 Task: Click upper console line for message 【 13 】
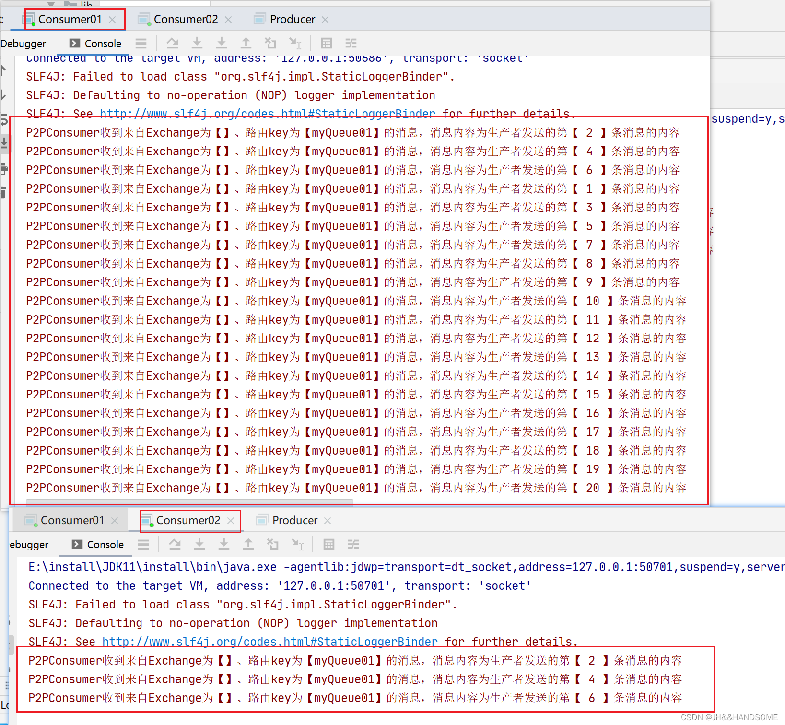tap(356, 357)
